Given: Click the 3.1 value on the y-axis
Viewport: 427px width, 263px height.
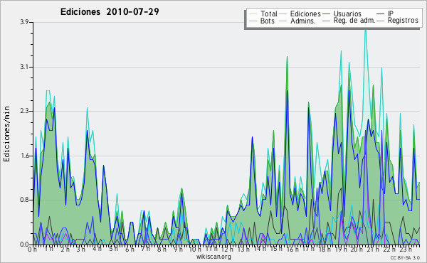Looking at the screenshot, I should [x=24, y=67].
